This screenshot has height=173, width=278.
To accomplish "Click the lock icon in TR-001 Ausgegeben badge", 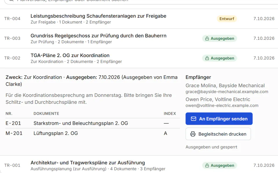I will click(207, 166).
